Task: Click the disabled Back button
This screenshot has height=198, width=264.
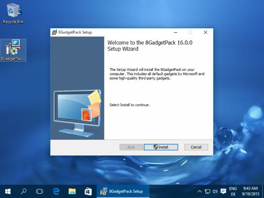Action: coord(131,147)
